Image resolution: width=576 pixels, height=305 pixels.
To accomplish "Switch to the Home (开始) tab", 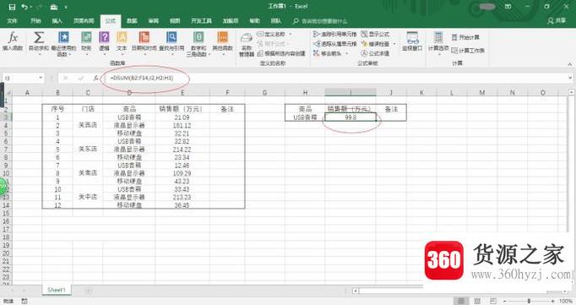I will pos(35,21).
